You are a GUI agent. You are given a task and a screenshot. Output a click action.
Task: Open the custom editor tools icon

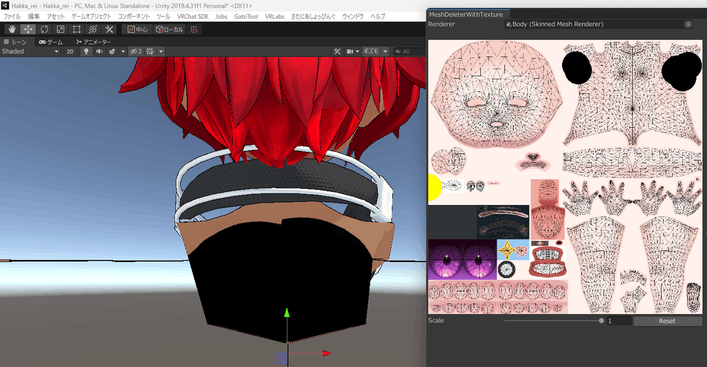coord(108,29)
